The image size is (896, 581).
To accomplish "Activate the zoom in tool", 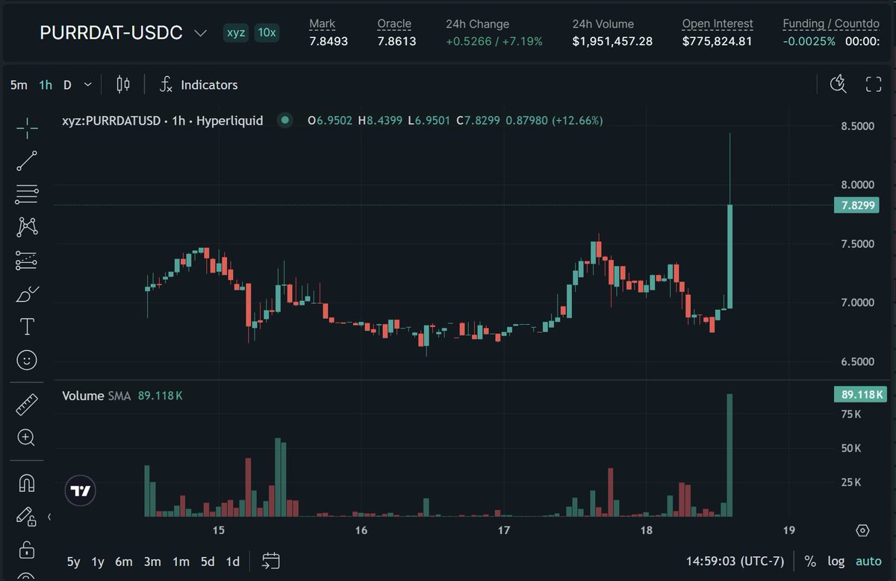I will coord(27,438).
